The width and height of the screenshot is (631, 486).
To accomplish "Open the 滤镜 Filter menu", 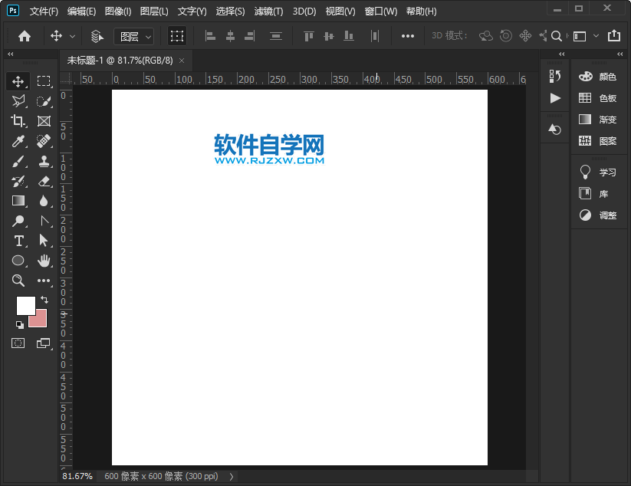I will click(268, 11).
